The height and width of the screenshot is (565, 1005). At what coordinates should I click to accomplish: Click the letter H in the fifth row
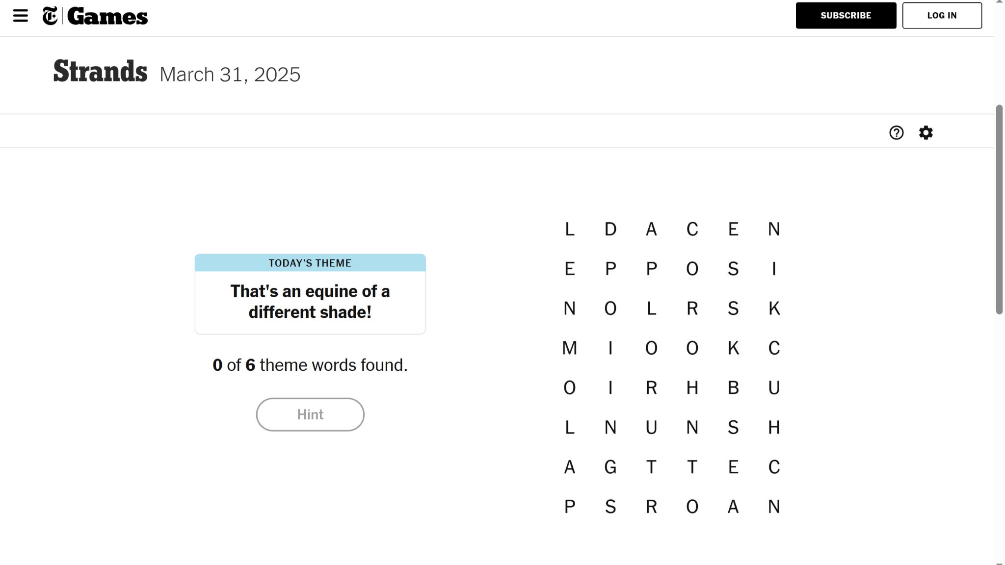[x=692, y=387]
